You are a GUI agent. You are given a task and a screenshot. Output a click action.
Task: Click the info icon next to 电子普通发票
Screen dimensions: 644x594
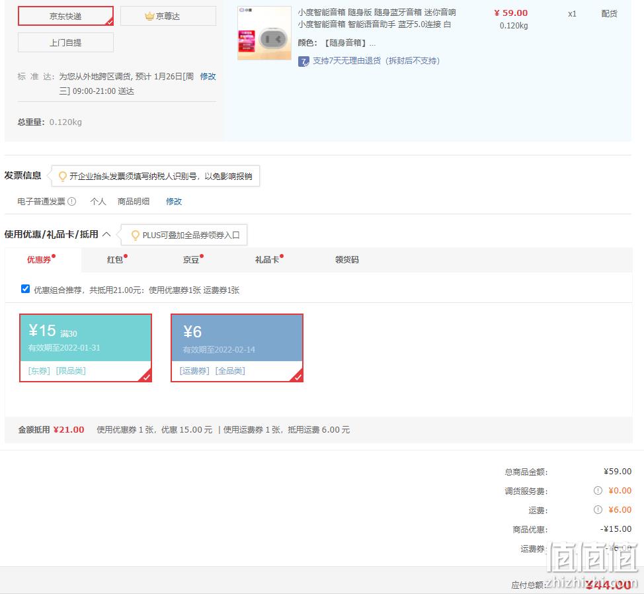point(72,201)
